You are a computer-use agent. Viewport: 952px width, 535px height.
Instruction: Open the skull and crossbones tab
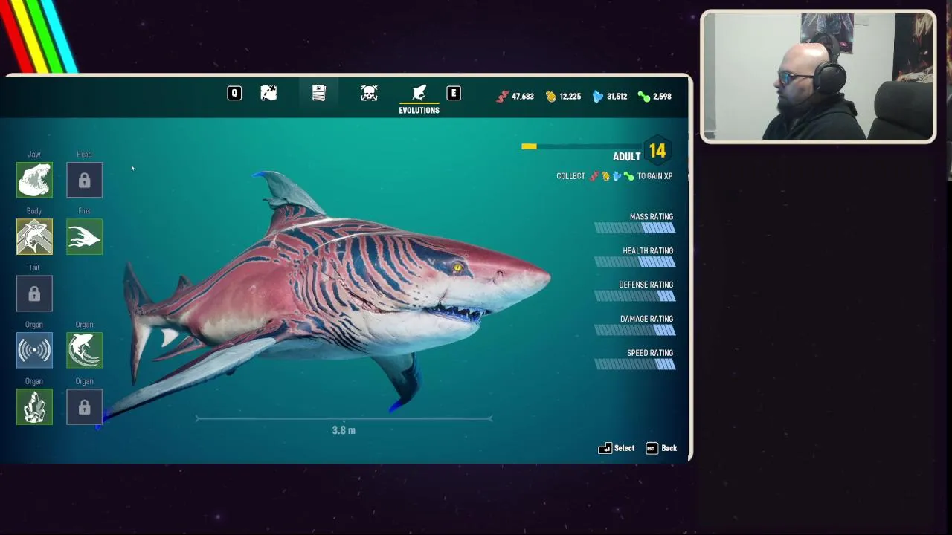pos(369,93)
